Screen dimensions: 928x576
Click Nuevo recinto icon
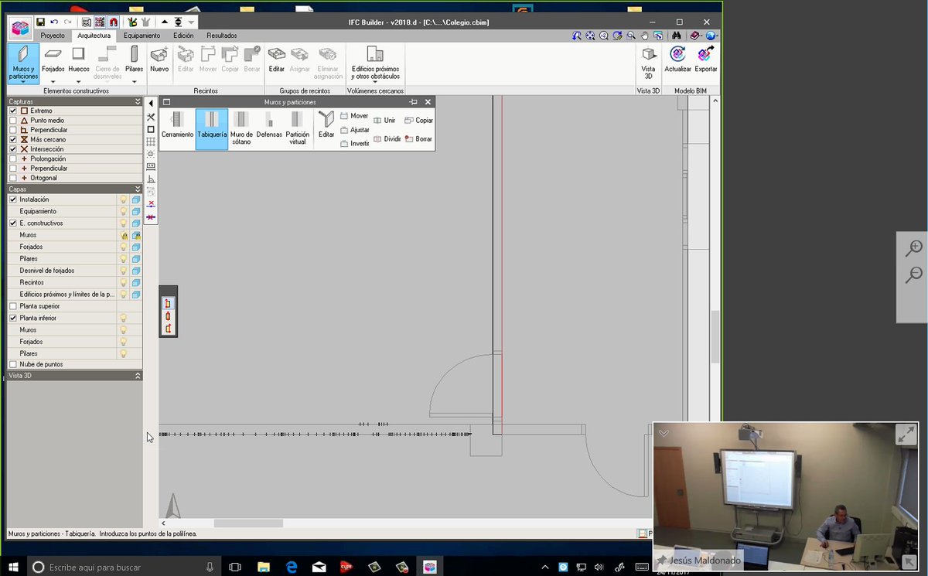pos(159,54)
